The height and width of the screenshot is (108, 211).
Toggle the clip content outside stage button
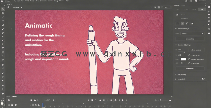pos(159,7)
